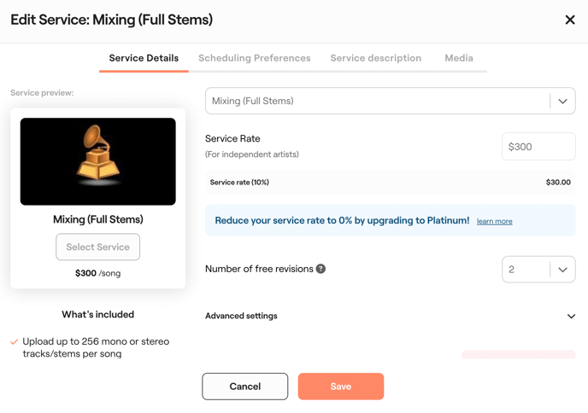Save the service changes
588x413 pixels.
341,387
